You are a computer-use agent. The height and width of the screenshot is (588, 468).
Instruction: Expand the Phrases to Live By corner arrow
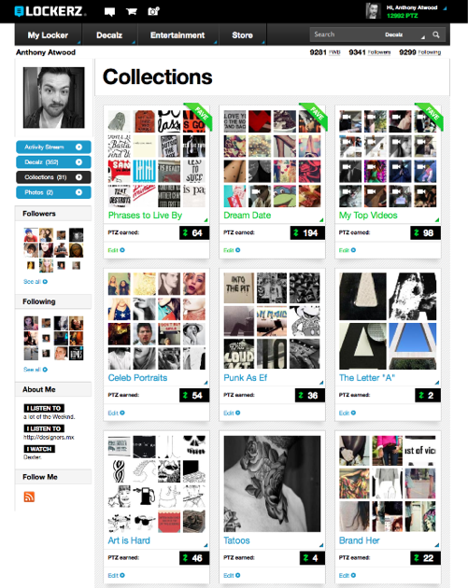pyautogui.click(x=206, y=219)
